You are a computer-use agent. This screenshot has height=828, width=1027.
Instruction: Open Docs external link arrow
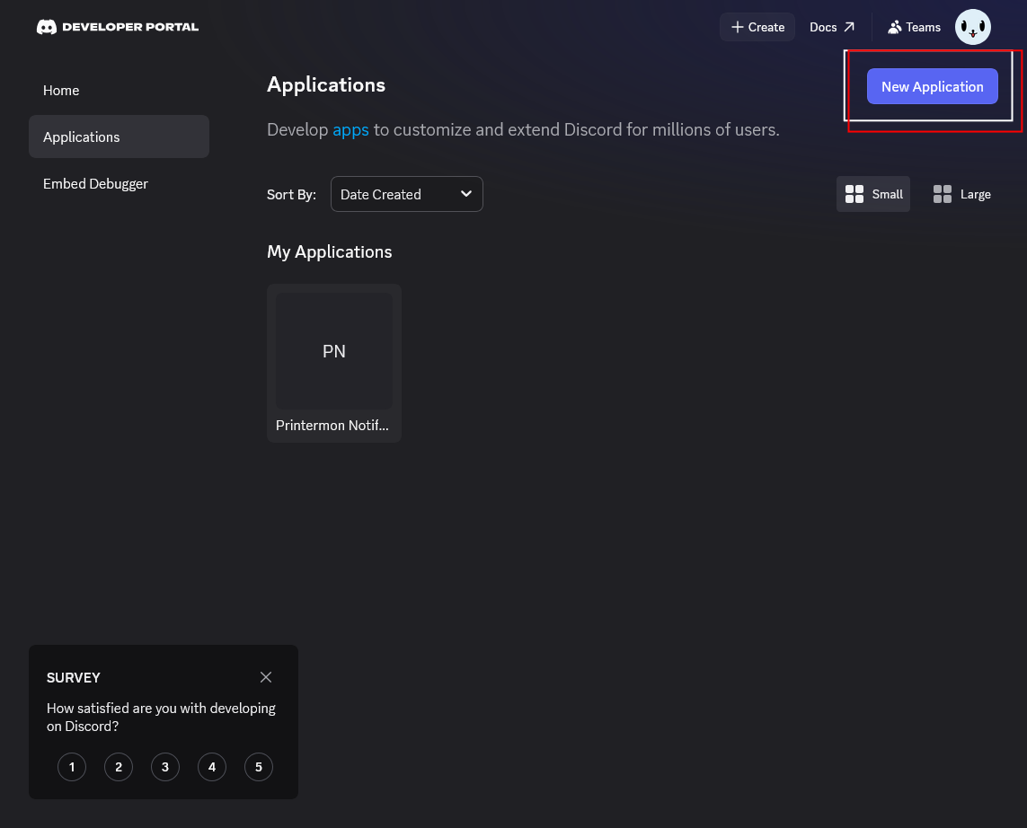pyautogui.click(x=849, y=27)
